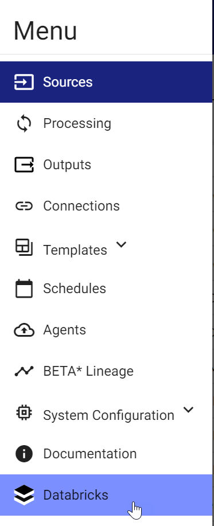The image size is (214, 526).
Task: Click the Sources arrow-box icon
Action: click(24, 82)
